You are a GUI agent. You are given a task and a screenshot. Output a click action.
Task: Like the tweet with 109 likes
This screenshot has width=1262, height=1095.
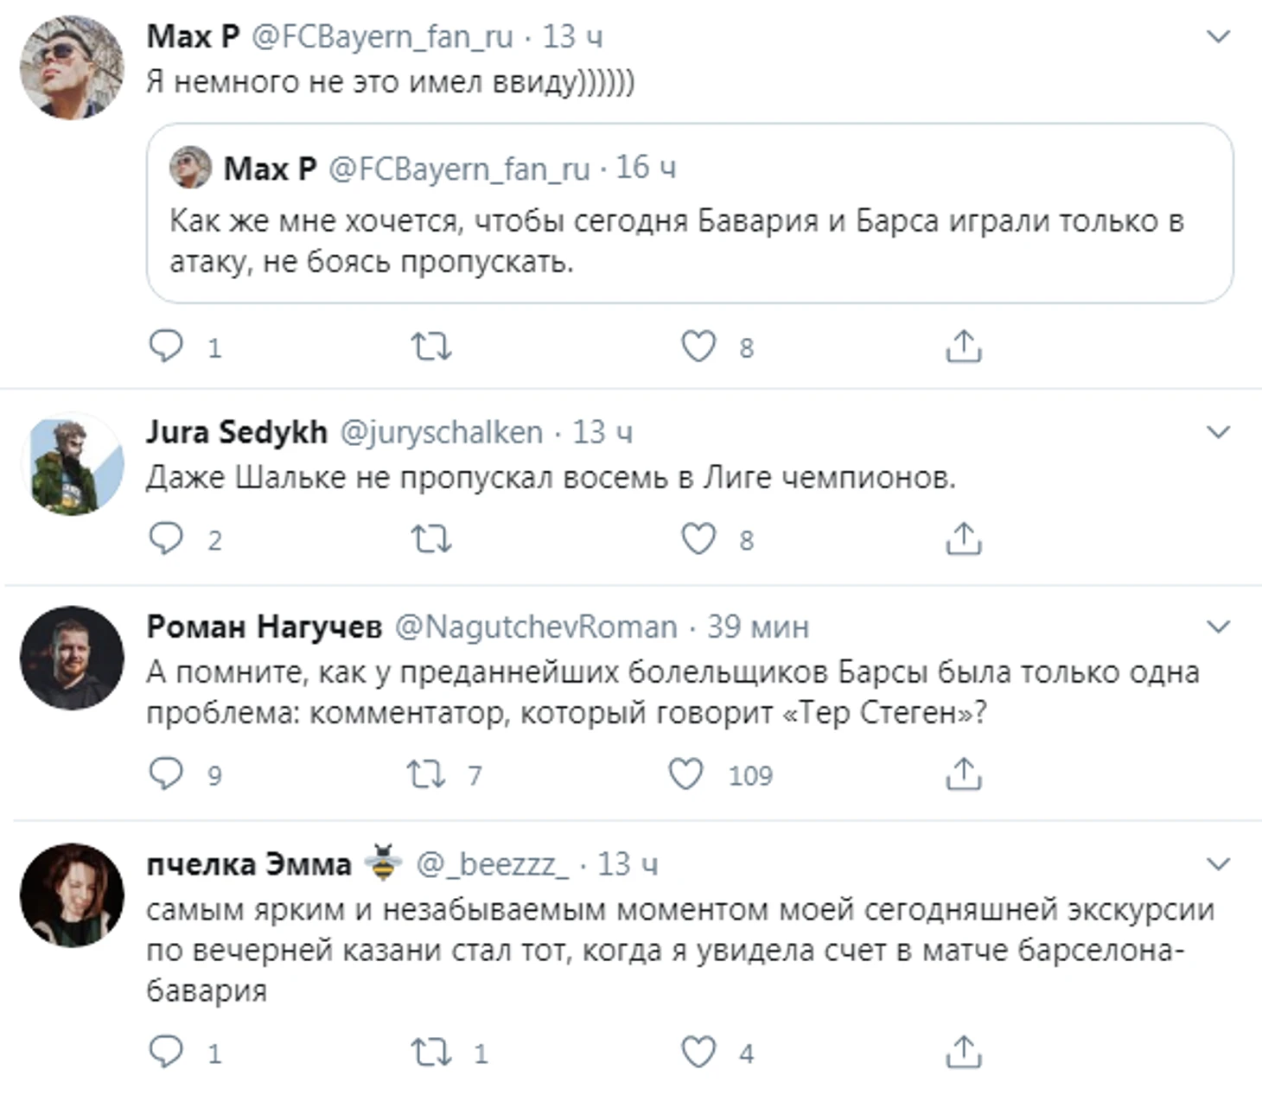pos(685,774)
